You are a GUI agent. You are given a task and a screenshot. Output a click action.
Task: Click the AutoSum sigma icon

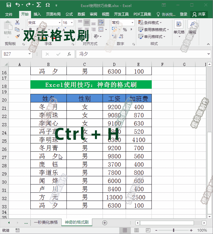click(x=39, y=5)
